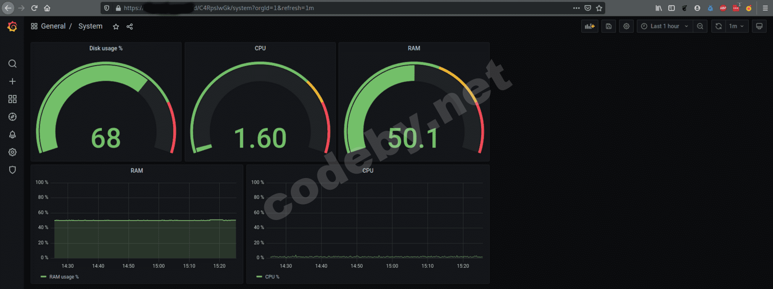Open Explore compass icon in sidebar
The width and height of the screenshot is (773, 289).
pos(13,117)
